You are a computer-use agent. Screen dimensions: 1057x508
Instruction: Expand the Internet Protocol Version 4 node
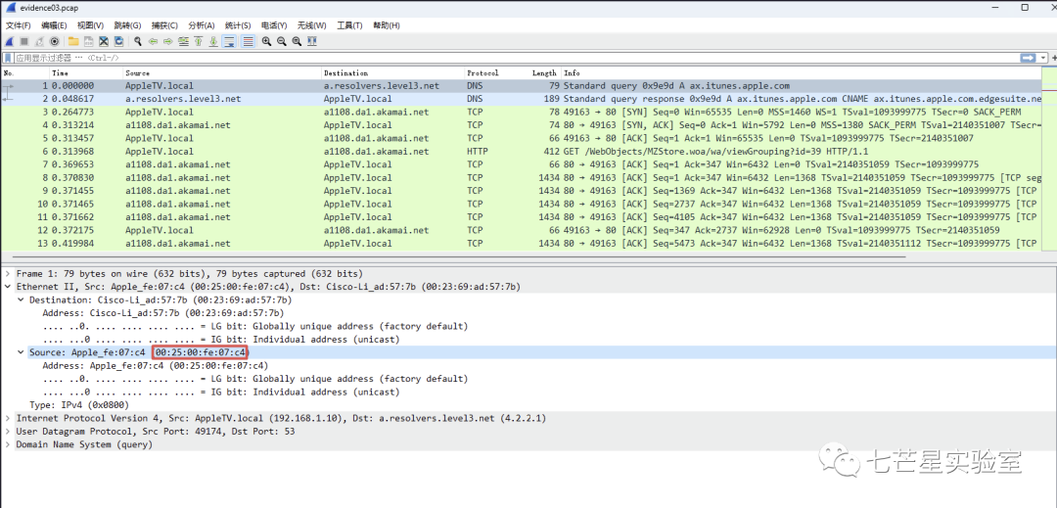tap(8, 418)
